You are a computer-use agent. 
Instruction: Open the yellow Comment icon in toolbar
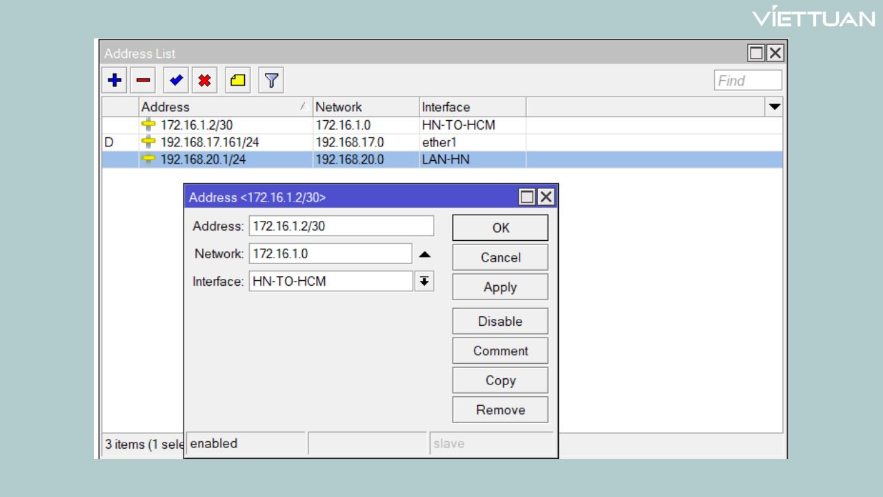point(237,79)
